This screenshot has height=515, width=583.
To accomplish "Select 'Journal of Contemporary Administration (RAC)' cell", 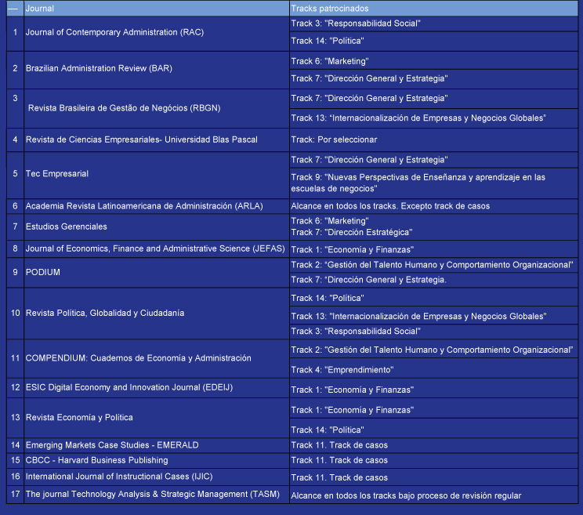I will pos(157,34).
